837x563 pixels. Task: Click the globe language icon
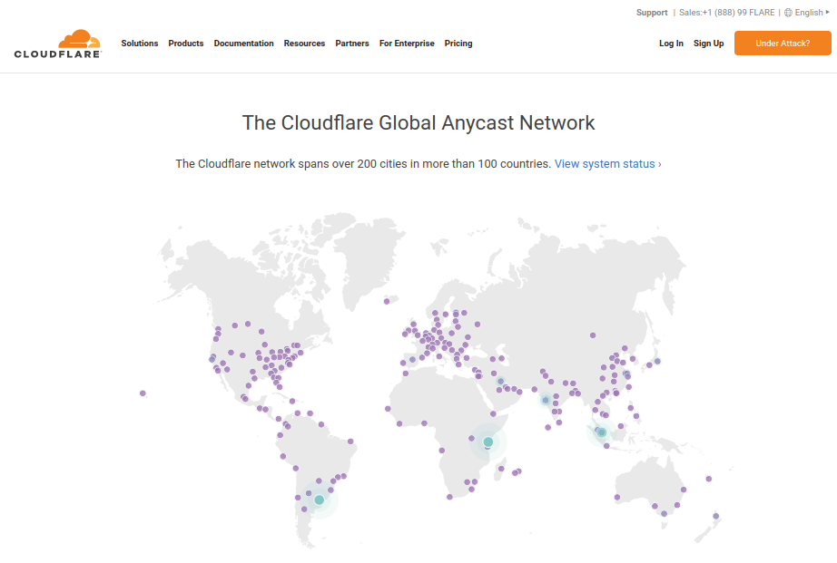tap(788, 13)
